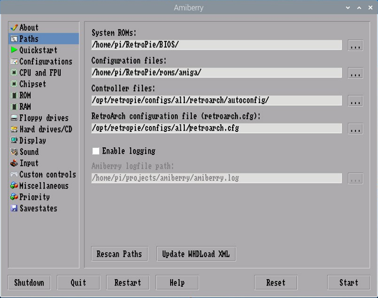
Task: Click the retroarch.cfg path field
Action: pos(217,128)
